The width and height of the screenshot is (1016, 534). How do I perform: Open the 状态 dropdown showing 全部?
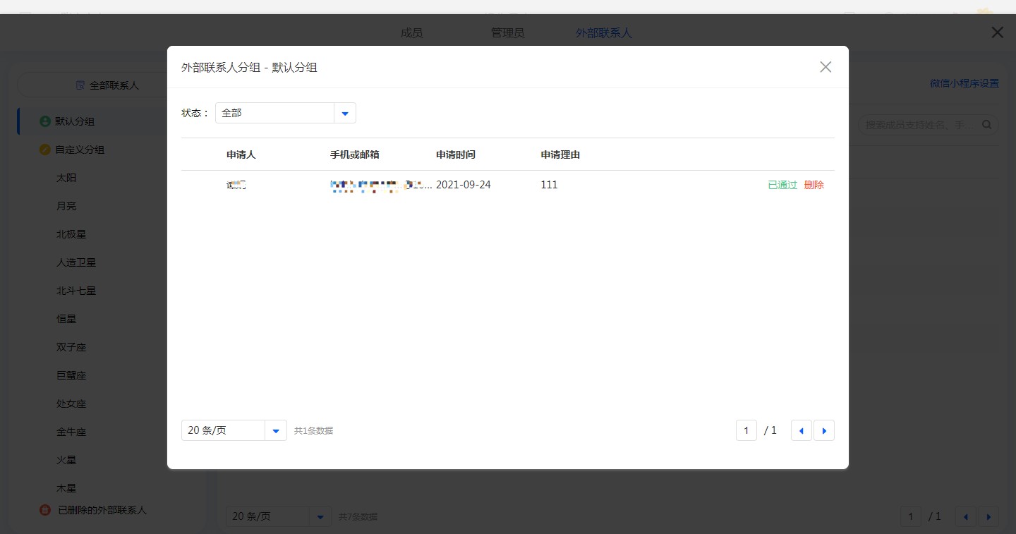click(344, 113)
